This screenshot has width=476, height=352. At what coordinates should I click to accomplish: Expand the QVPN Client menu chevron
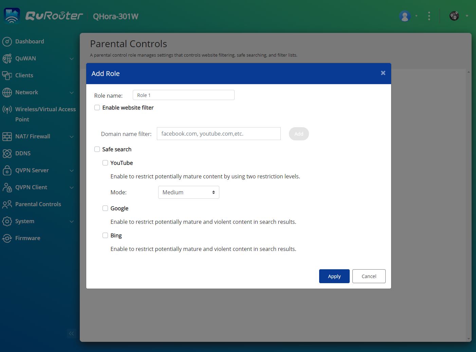72,188
